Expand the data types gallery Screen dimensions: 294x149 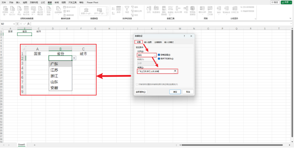107,14
